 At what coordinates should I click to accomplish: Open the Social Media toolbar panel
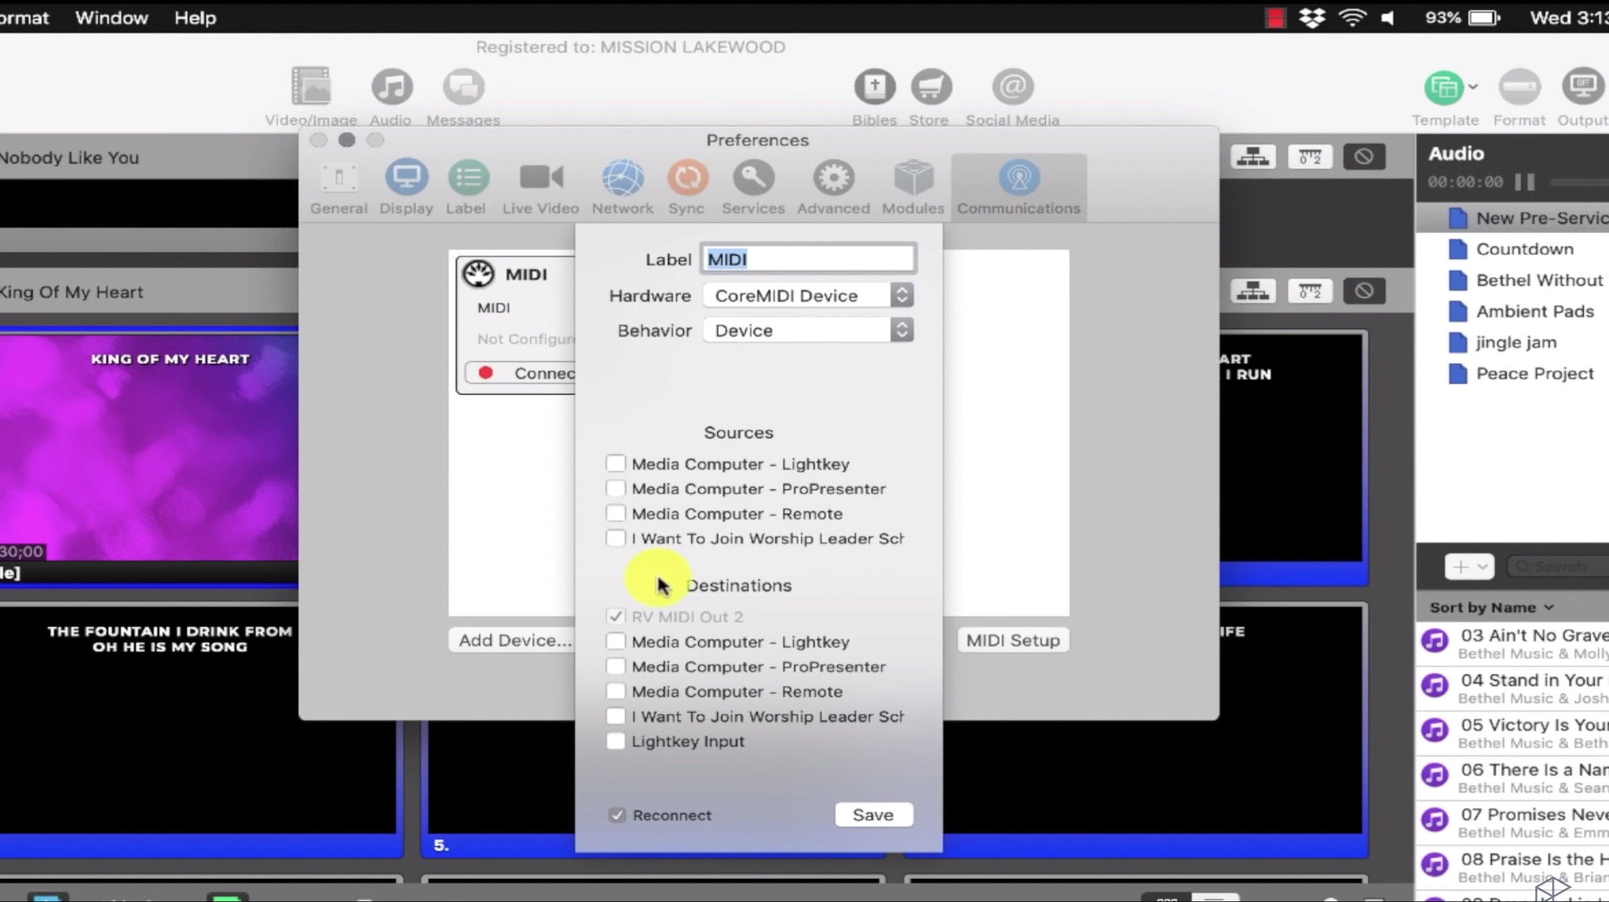pos(1011,95)
